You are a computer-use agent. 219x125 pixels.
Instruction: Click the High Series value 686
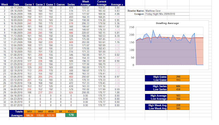point(178,86)
